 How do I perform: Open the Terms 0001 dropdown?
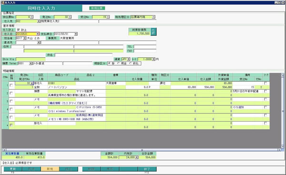point(31,63)
